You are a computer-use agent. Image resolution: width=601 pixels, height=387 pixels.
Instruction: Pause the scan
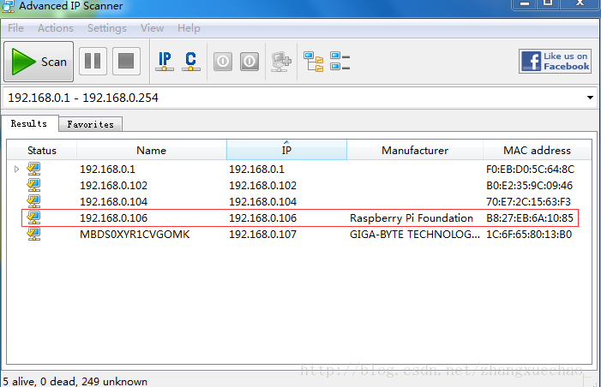93,62
